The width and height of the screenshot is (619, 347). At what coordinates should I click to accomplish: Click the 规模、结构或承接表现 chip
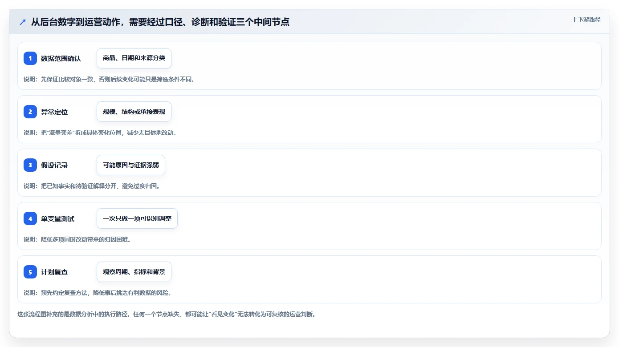pos(134,112)
